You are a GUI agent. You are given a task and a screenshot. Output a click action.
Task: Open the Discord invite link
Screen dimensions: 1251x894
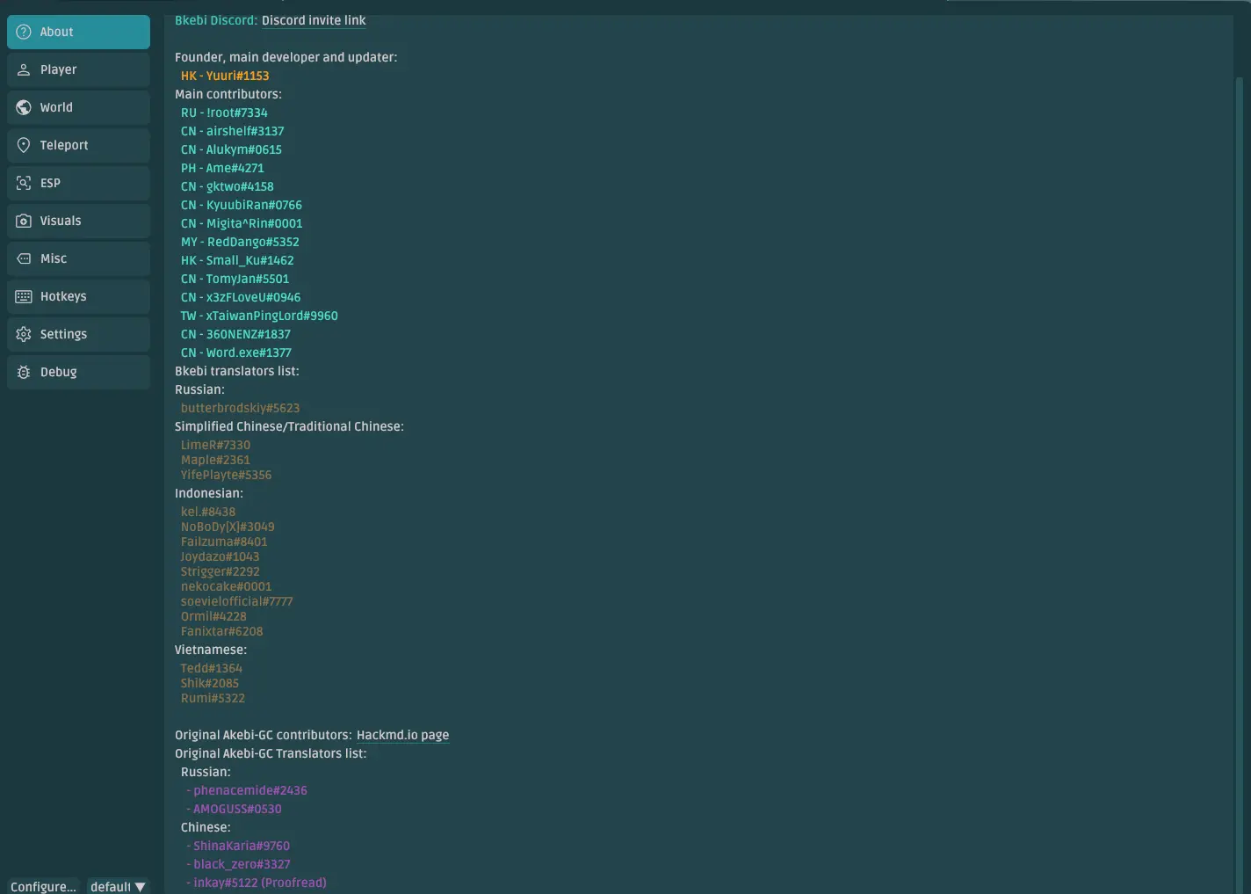[x=314, y=20]
